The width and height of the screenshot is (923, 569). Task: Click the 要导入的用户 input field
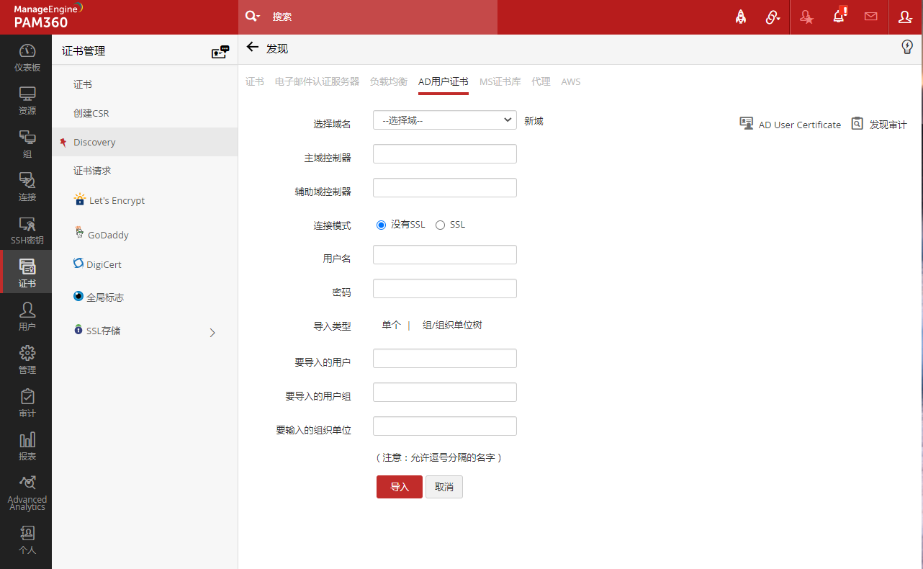(x=445, y=359)
